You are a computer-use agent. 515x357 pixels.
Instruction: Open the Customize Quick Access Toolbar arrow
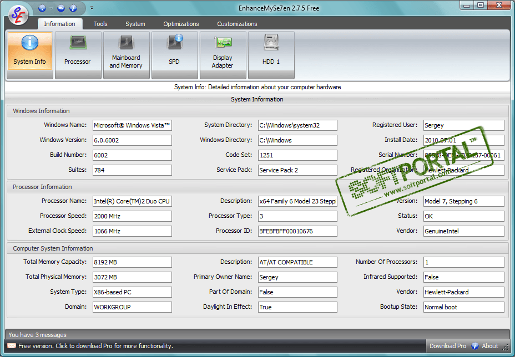pyautogui.click(x=92, y=8)
